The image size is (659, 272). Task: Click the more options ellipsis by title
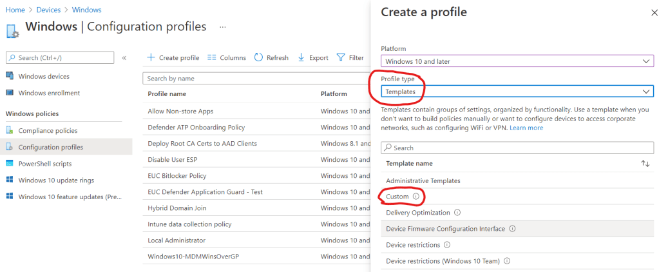(223, 27)
